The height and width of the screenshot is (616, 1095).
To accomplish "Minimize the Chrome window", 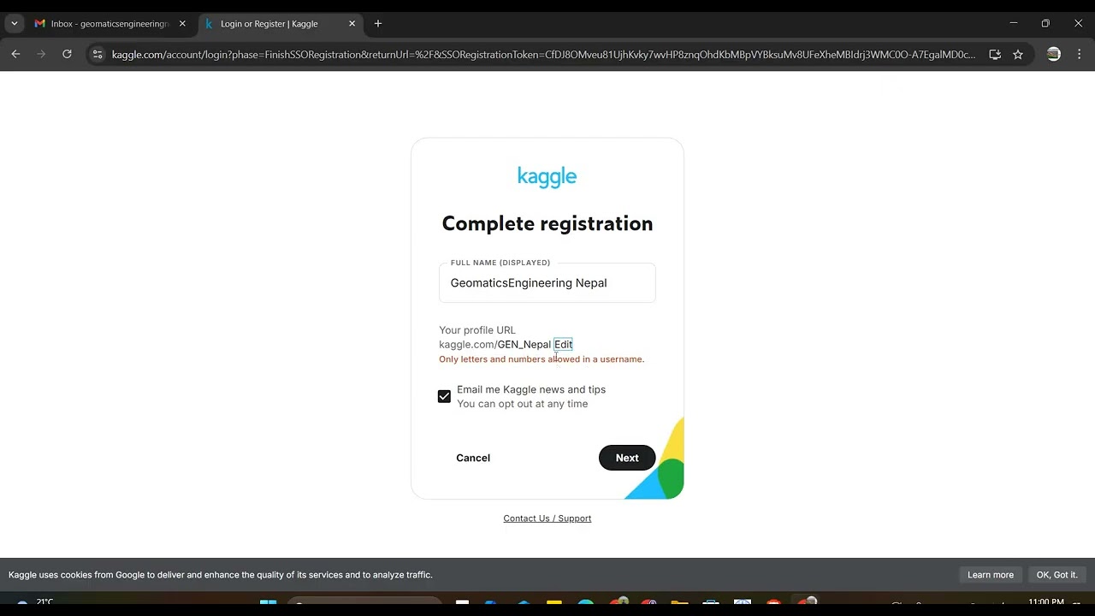I will pos(1013,23).
